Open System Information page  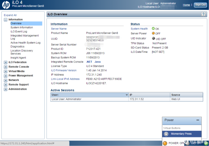22,27
